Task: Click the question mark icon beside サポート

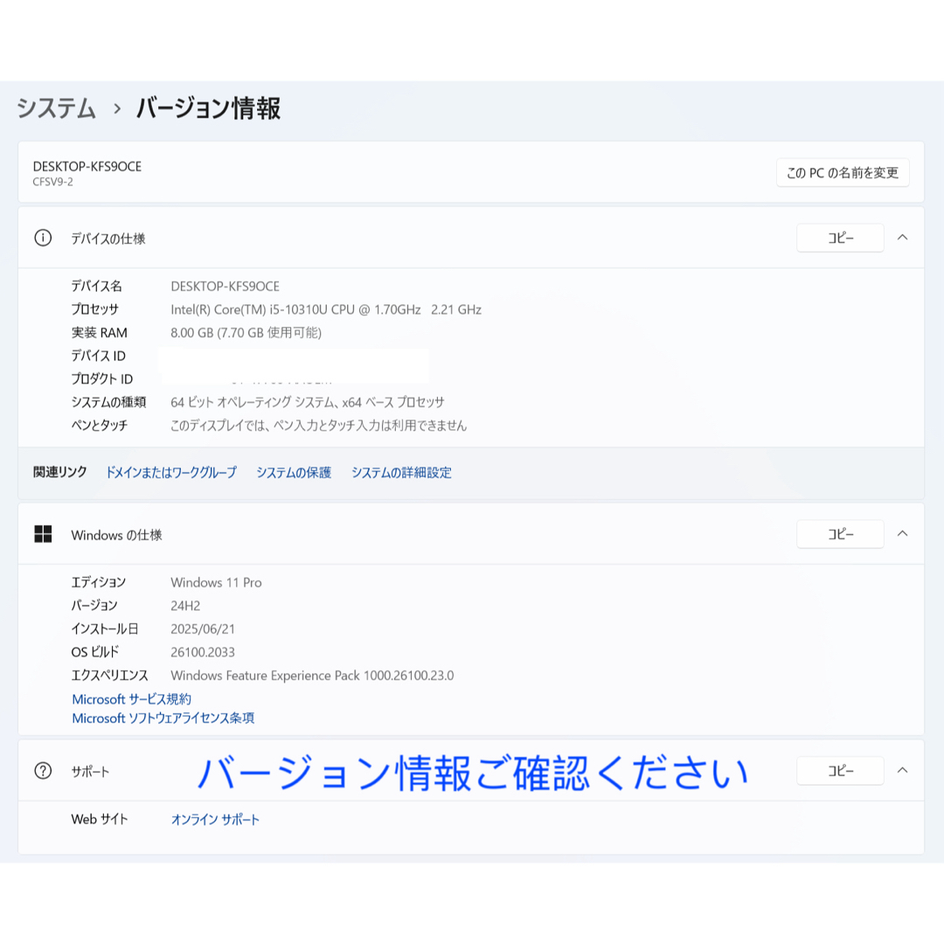Action: (43, 771)
